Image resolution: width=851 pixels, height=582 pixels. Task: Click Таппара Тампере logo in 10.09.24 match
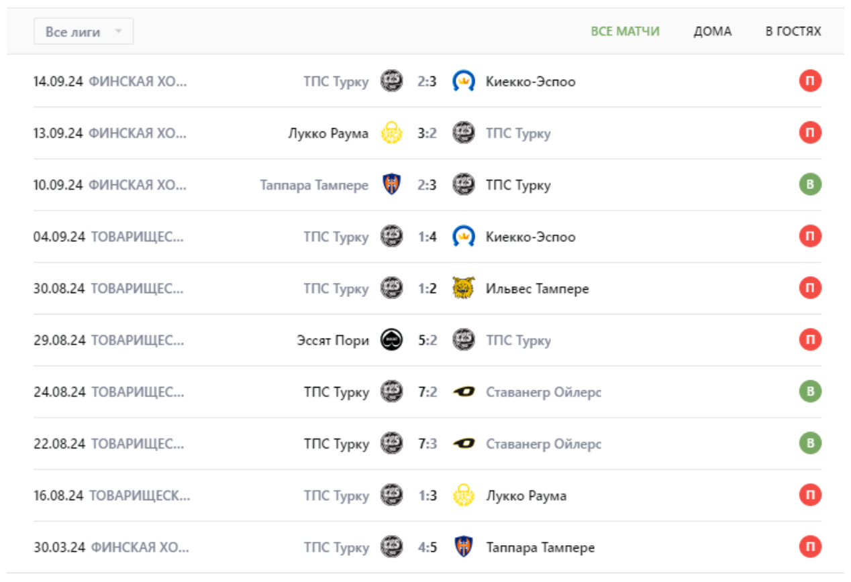tap(391, 185)
